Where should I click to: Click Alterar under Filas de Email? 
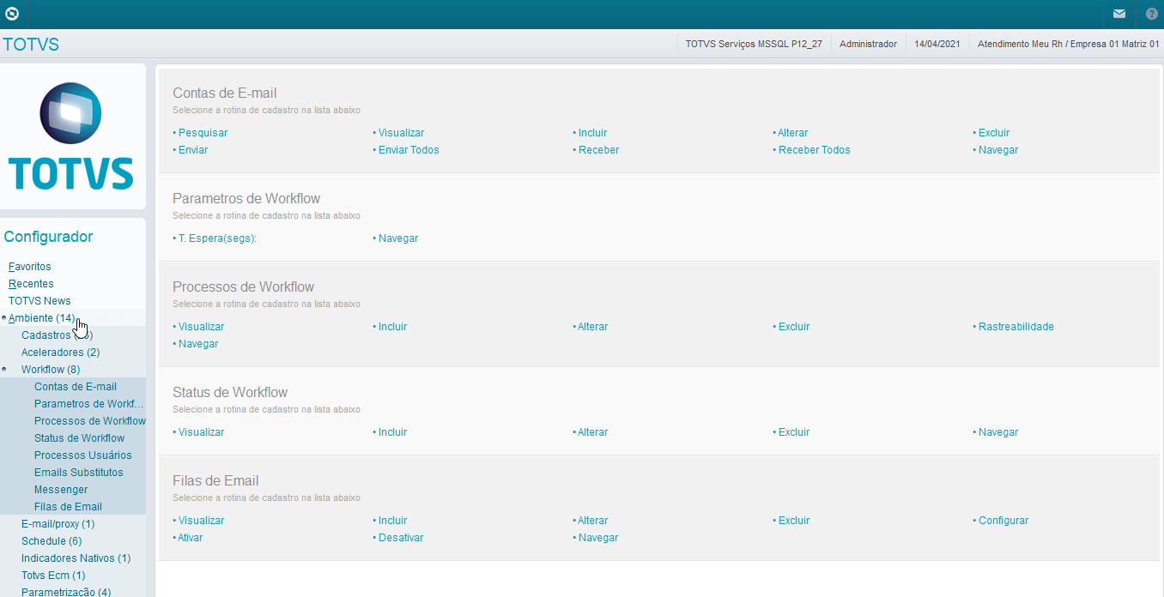pyautogui.click(x=592, y=521)
